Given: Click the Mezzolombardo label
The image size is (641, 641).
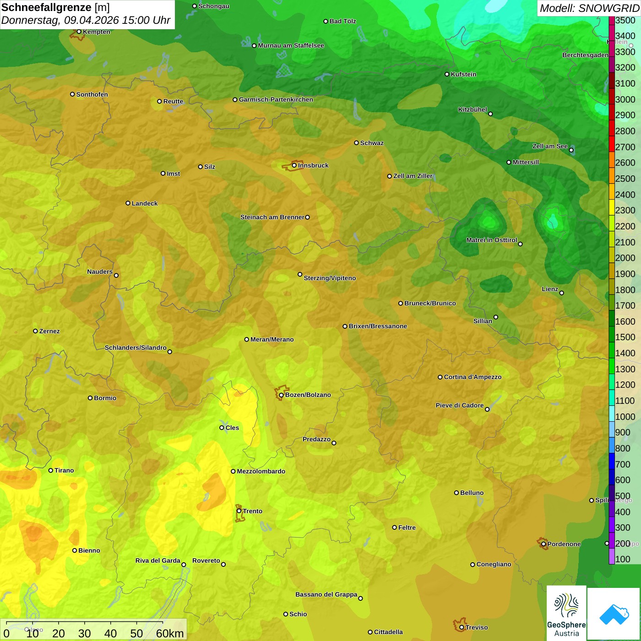Looking at the screenshot, I should tap(261, 471).
